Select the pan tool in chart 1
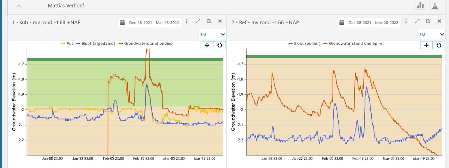Screen dimensions: 449x168 tap(207, 46)
